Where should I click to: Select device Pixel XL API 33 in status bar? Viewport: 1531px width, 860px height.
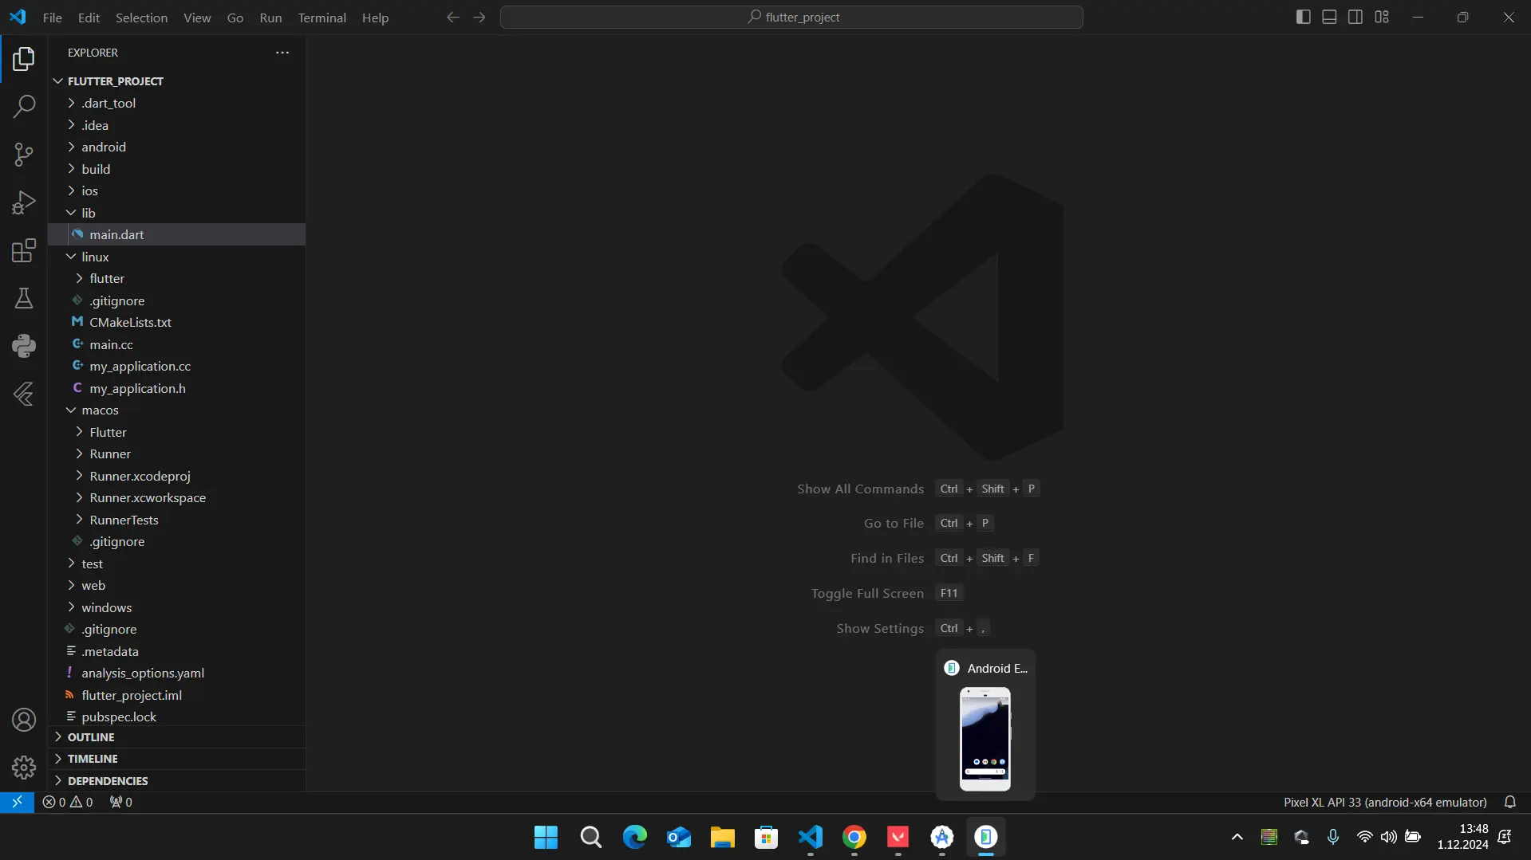coord(1385,803)
